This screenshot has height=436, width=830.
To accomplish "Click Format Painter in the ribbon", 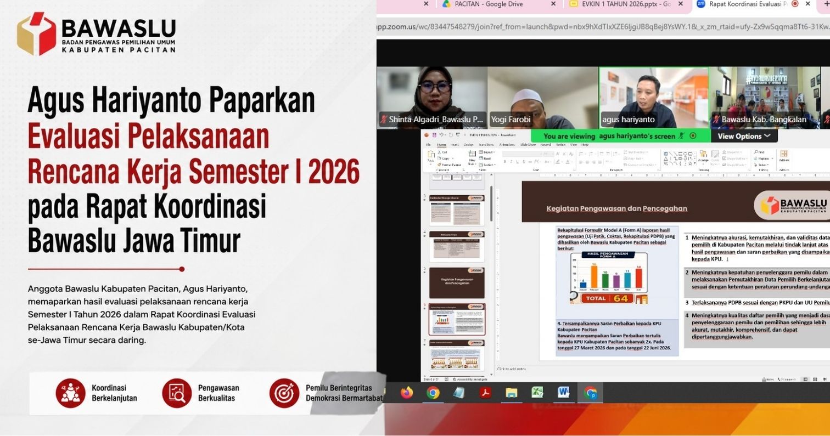I will click(x=449, y=165).
